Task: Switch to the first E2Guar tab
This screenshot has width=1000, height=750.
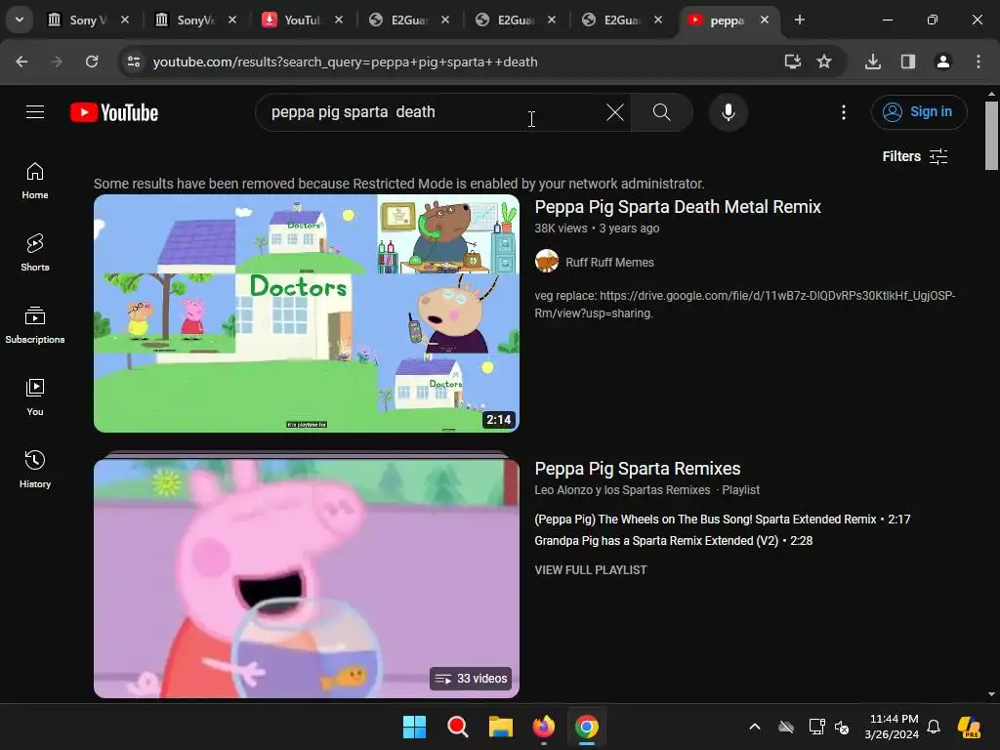Action: click(x=409, y=20)
